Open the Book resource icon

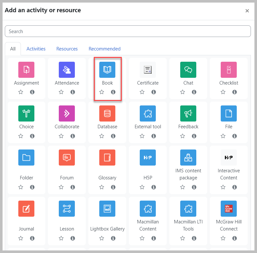(107, 70)
